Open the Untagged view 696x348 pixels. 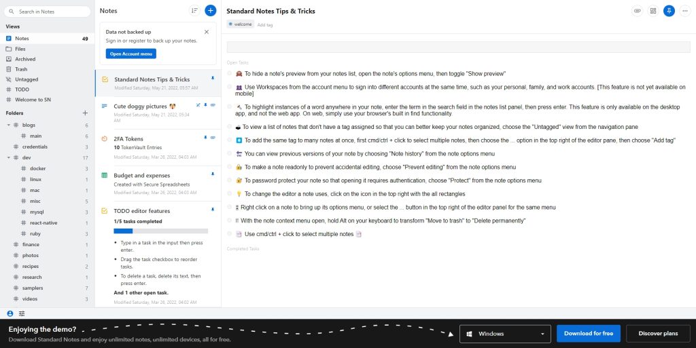pyautogui.click(x=47, y=79)
